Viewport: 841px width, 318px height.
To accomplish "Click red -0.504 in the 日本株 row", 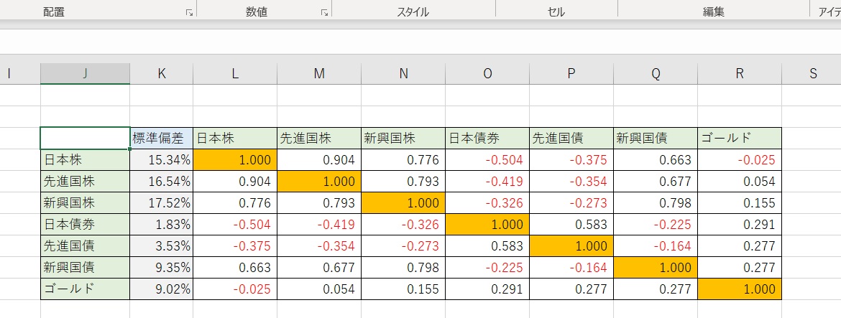I will point(487,159).
